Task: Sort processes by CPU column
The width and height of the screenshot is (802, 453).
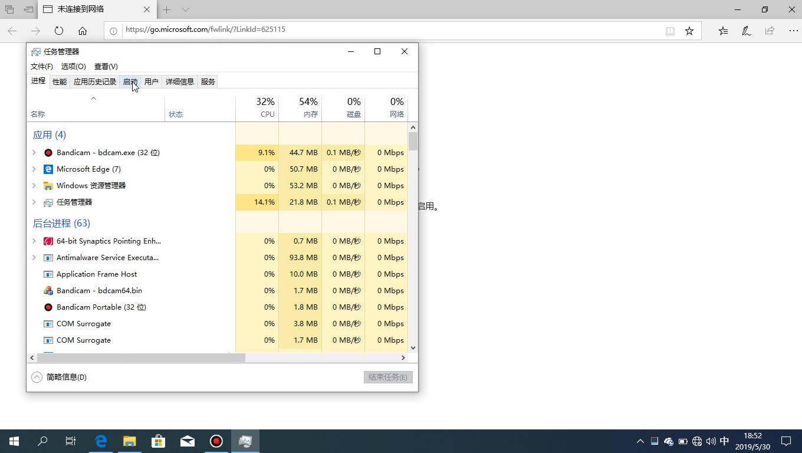Action: 257,108
